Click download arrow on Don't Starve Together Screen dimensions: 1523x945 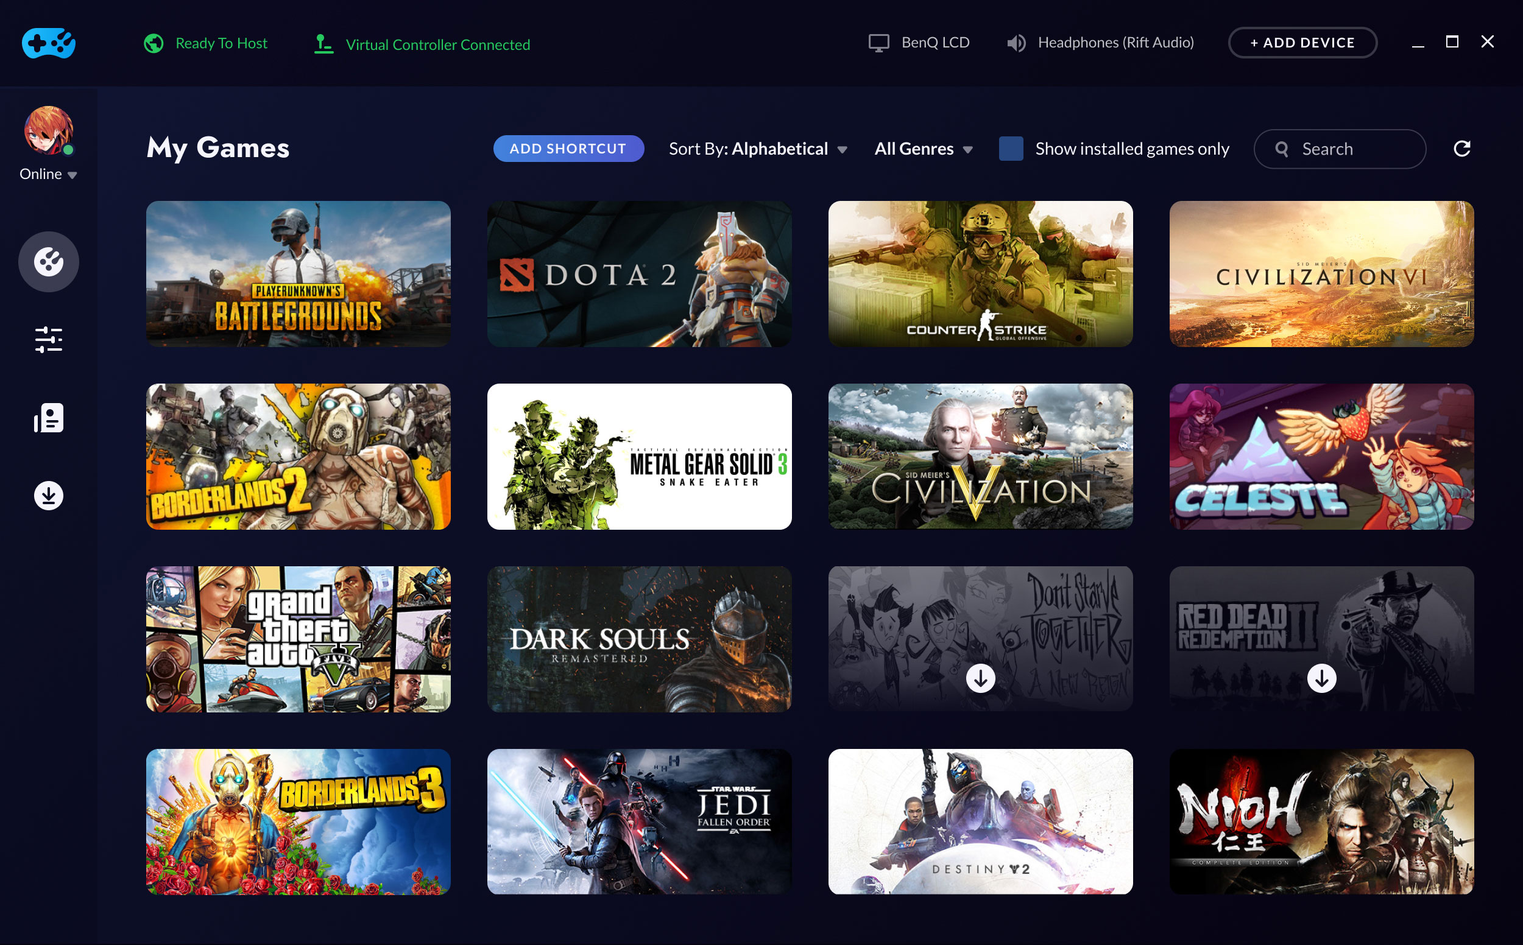click(980, 678)
